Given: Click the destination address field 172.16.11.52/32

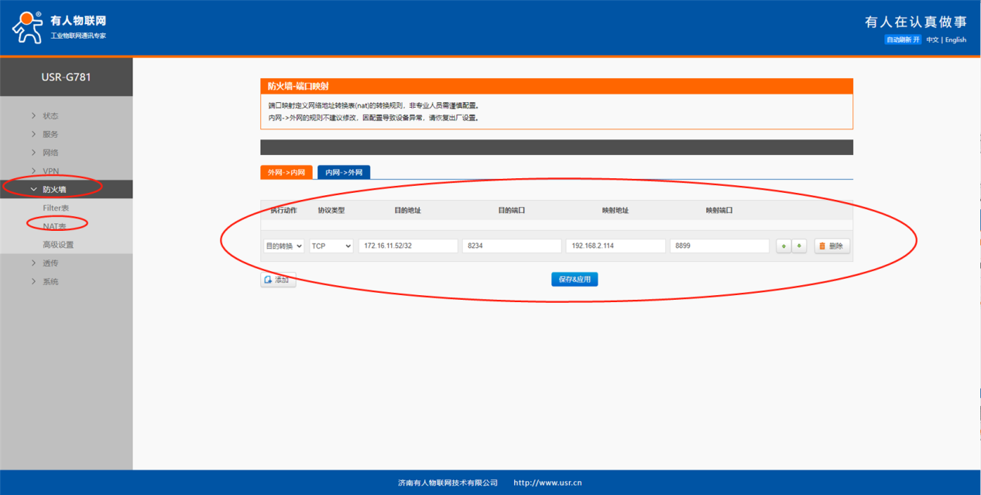Looking at the screenshot, I should coord(408,246).
